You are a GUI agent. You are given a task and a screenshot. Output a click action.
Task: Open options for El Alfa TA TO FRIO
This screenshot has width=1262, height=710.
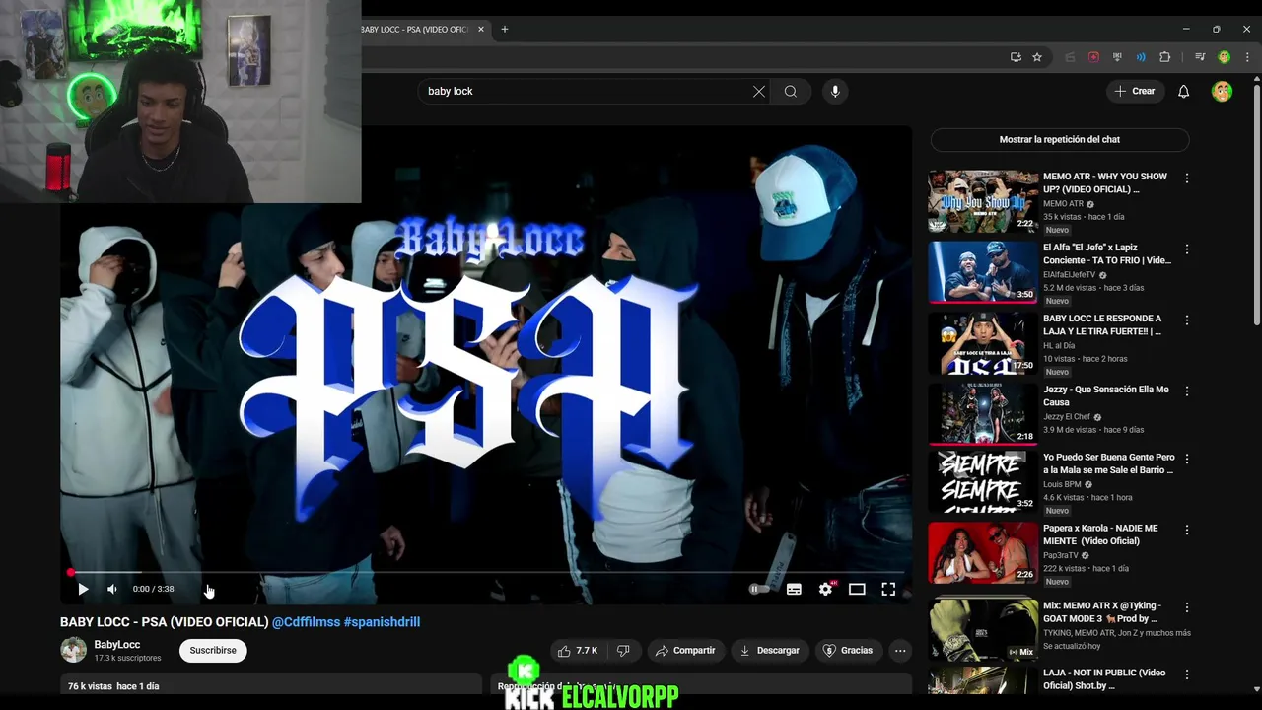(x=1187, y=249)
